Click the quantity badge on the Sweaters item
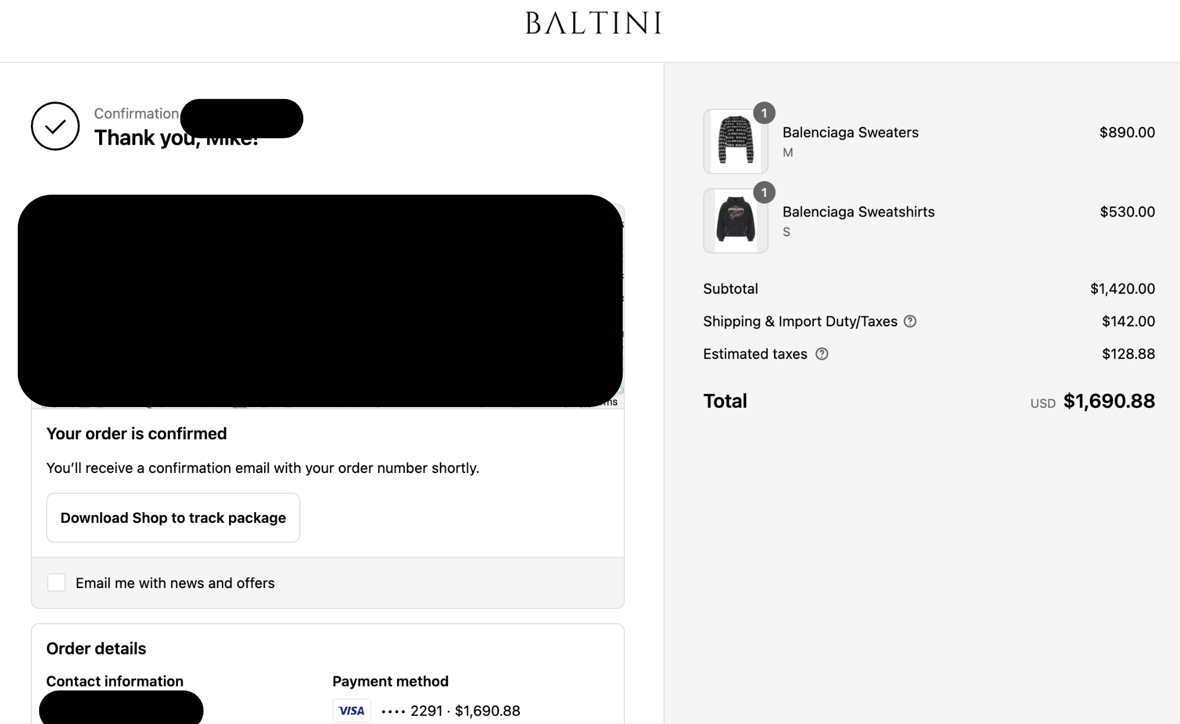Screen dimensions: 1180x724 coord(764,113)
